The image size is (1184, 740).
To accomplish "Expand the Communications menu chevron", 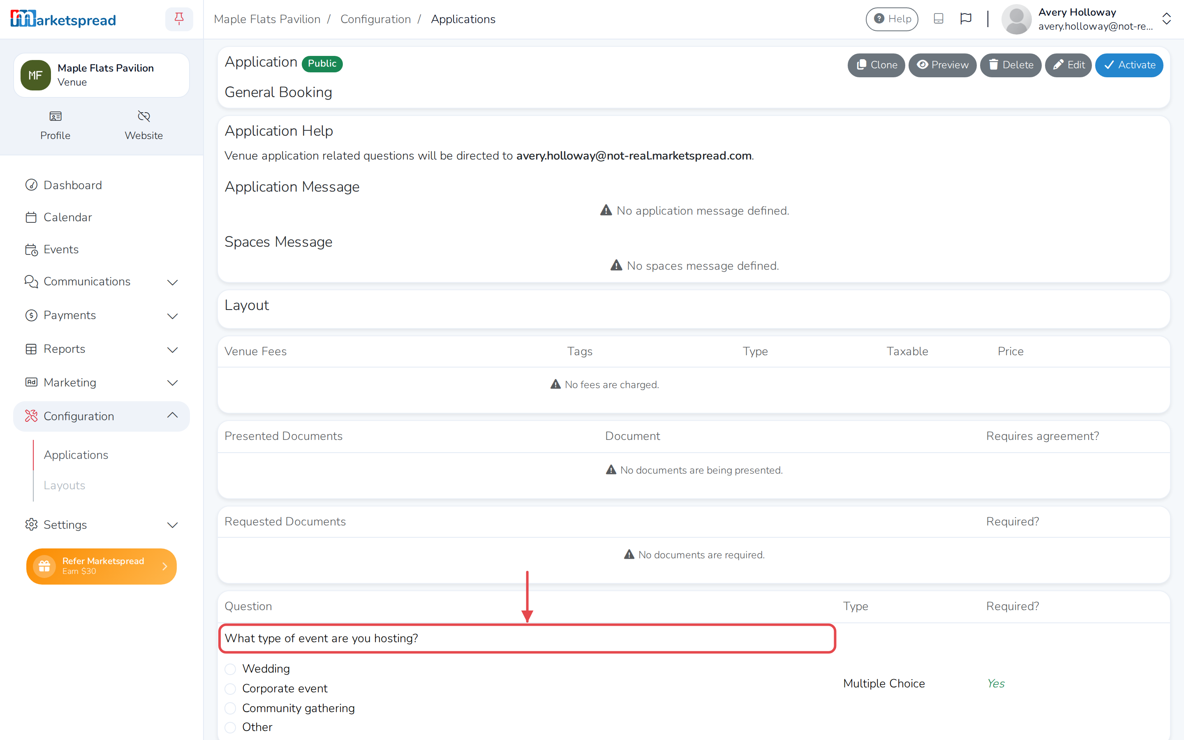I will coord(172,282).
